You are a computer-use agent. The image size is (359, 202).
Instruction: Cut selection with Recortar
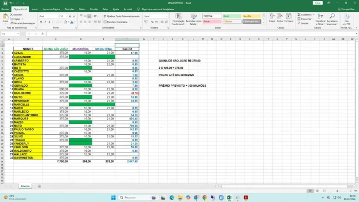[x=16, y=15]
